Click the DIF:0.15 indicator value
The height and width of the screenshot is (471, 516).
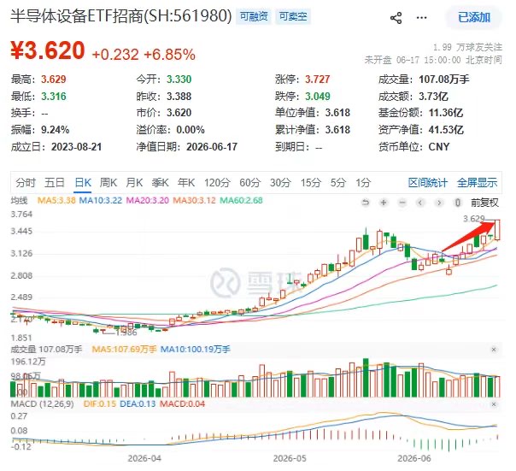(x=100, y=404)
